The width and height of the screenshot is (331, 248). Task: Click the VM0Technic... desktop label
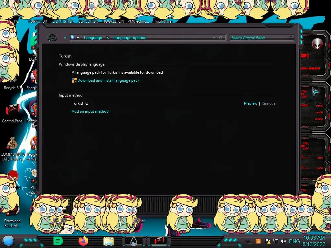pyautogui.click(x=138, y=21)
